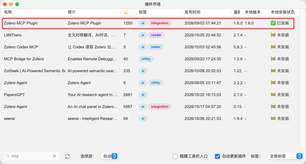Sort by star count column header

pyautogui.click(x=126, y=12)
